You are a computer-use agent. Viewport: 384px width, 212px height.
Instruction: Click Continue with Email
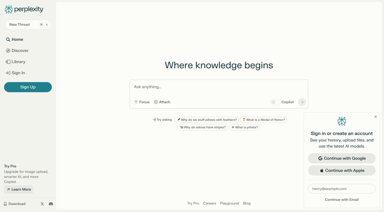pyautogui.click(x=342, y=200)
